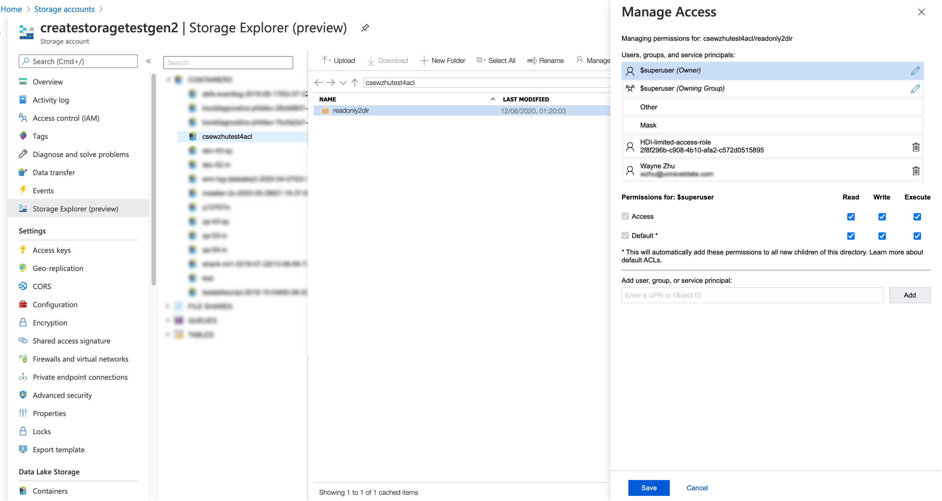Select the csewzhutest4acl container
Viewport: 942px width, 501px height.
pos(242,137)
